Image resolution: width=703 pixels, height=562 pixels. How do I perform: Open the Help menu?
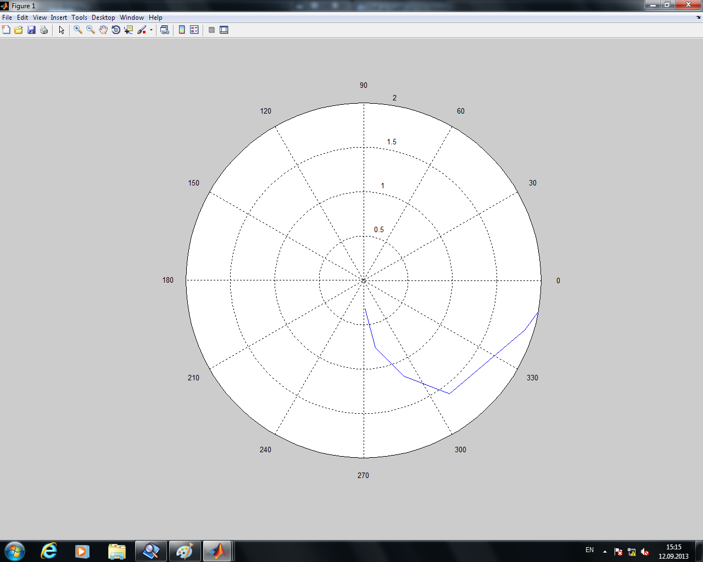(x=155, y=18)
